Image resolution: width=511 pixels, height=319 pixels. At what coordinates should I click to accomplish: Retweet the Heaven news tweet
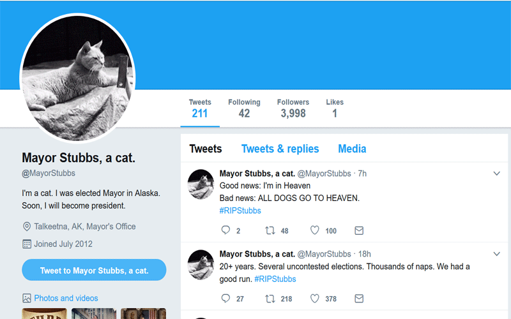[x=270, y=230]
